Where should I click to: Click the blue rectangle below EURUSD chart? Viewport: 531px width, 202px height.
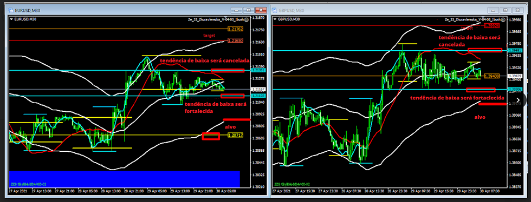125,179
